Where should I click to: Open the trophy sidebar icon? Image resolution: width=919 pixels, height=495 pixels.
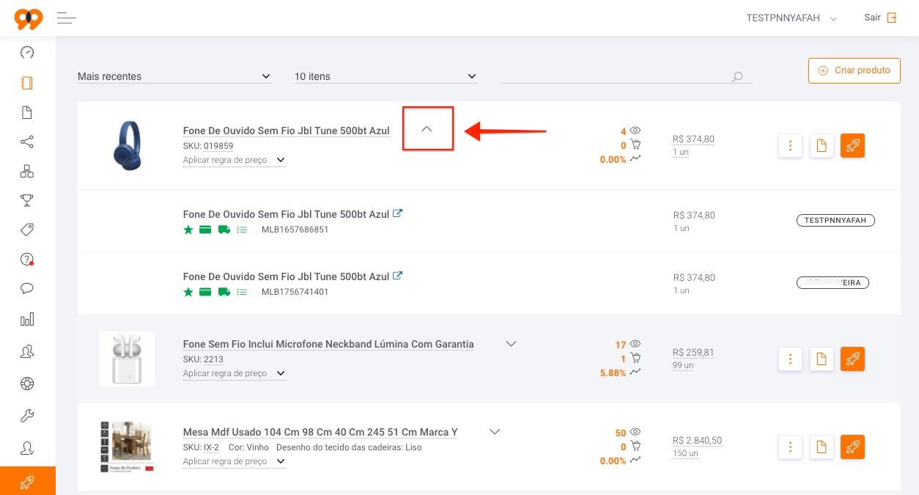tap(27, 200)
